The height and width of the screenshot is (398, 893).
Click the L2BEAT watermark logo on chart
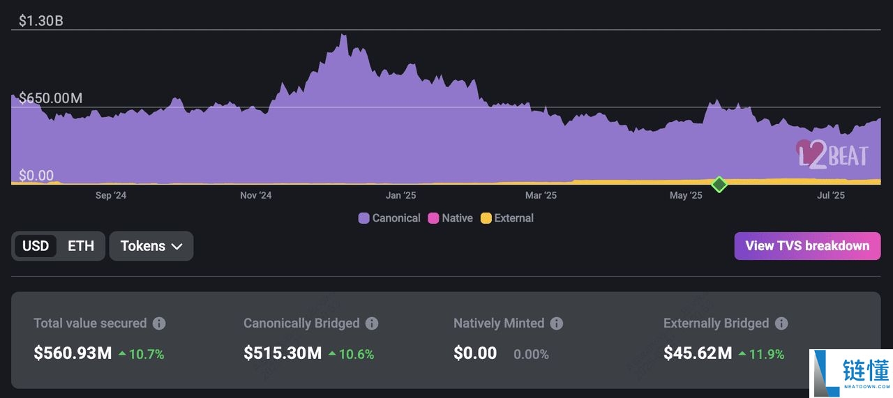[x=833, y=154]
